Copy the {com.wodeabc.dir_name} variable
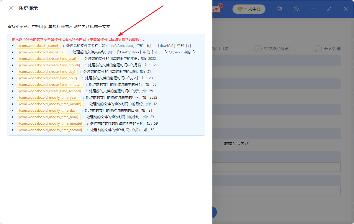 click(x=39, y=45)
